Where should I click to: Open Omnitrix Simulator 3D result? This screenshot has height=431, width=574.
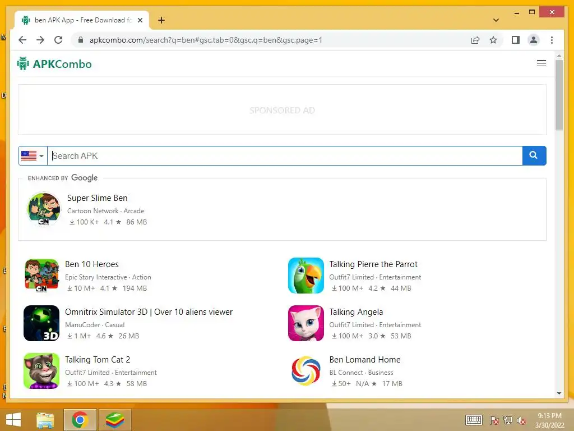point(149,312)
